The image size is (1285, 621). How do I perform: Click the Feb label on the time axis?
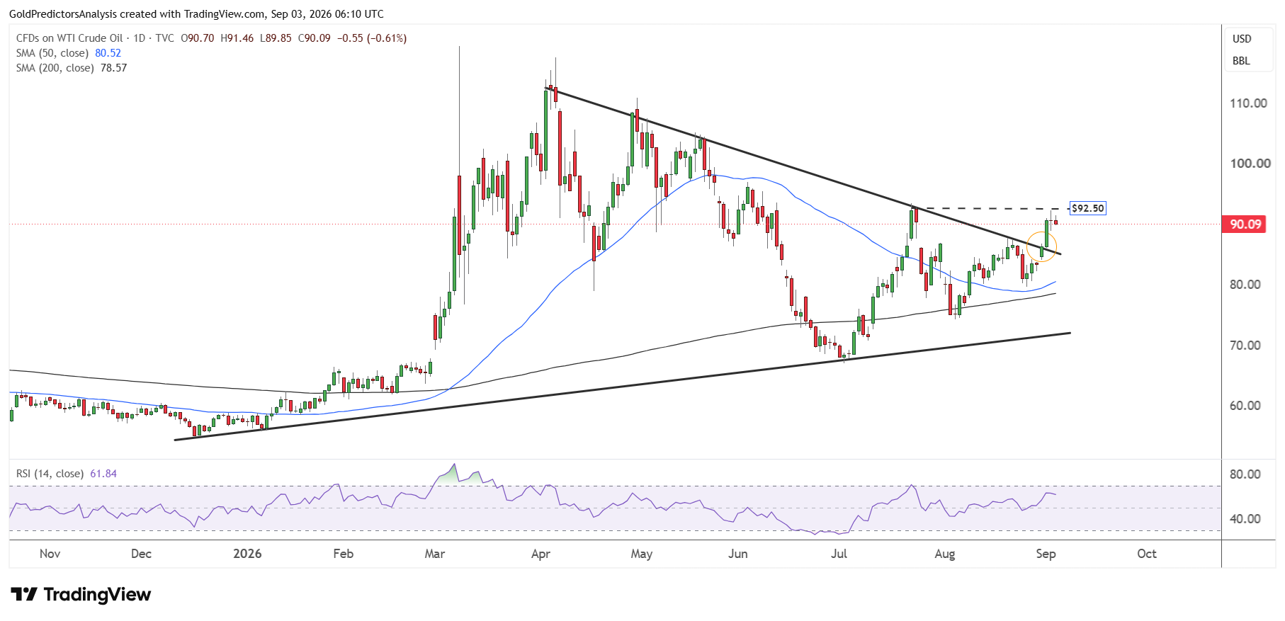tap(343, 554)
